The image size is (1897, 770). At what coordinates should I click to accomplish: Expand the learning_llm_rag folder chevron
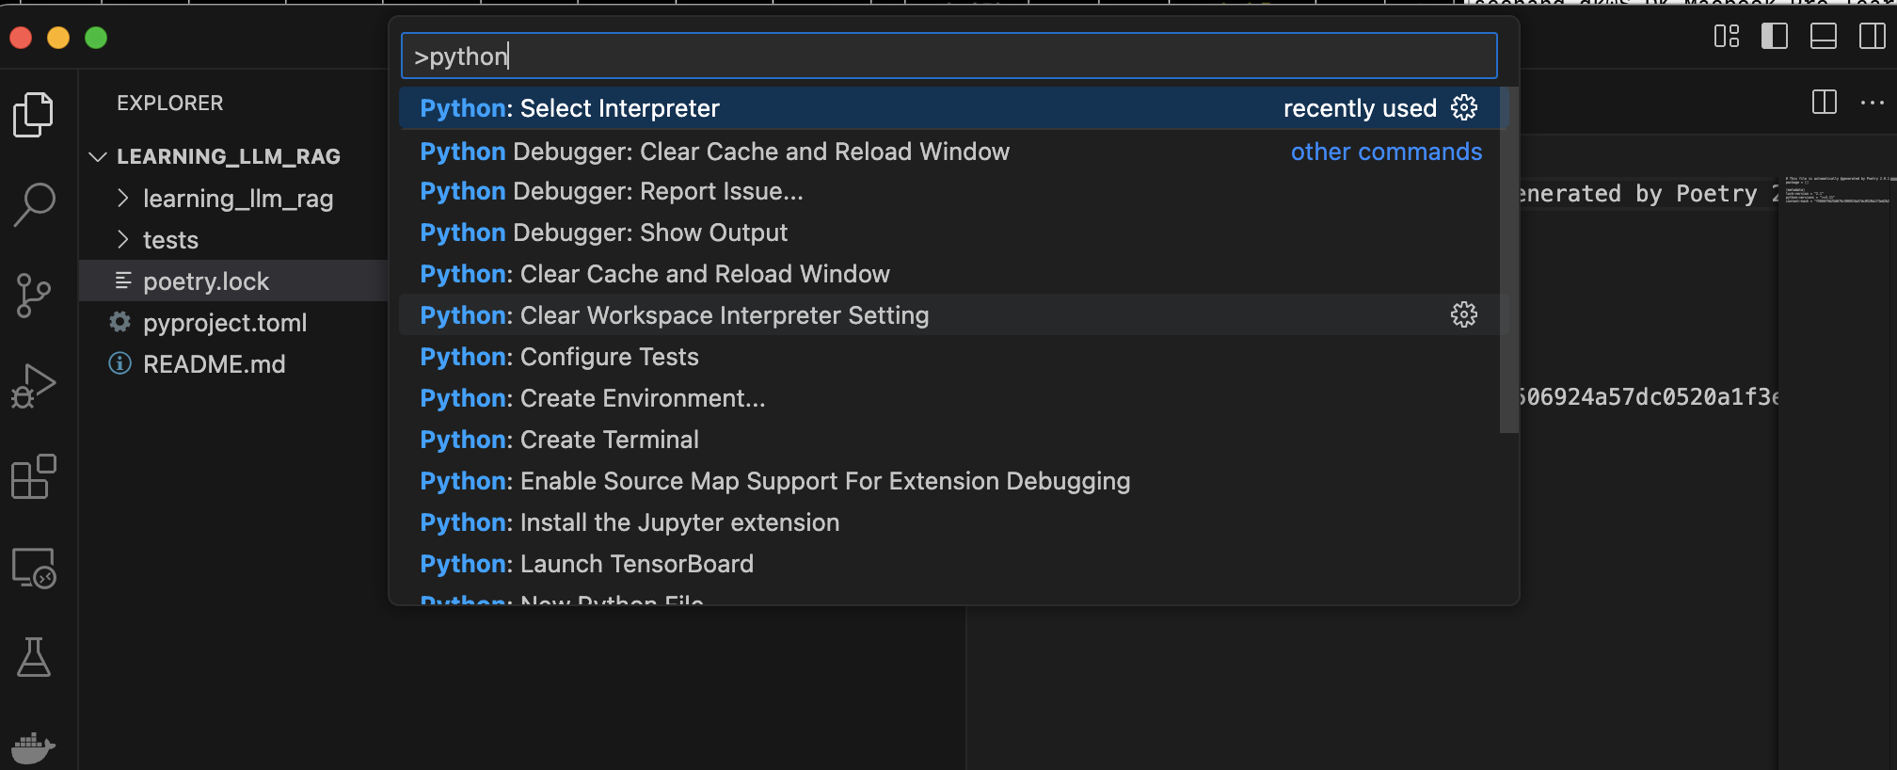122,198
